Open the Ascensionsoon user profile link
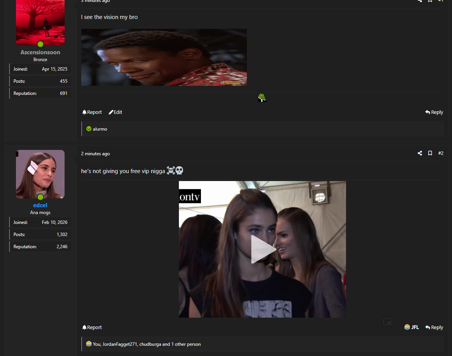This screenshot has height=356, width=452. click(40, 52)
